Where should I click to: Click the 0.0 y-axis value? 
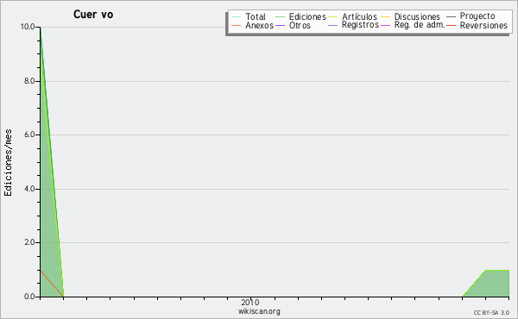click(x=29, y=297)
